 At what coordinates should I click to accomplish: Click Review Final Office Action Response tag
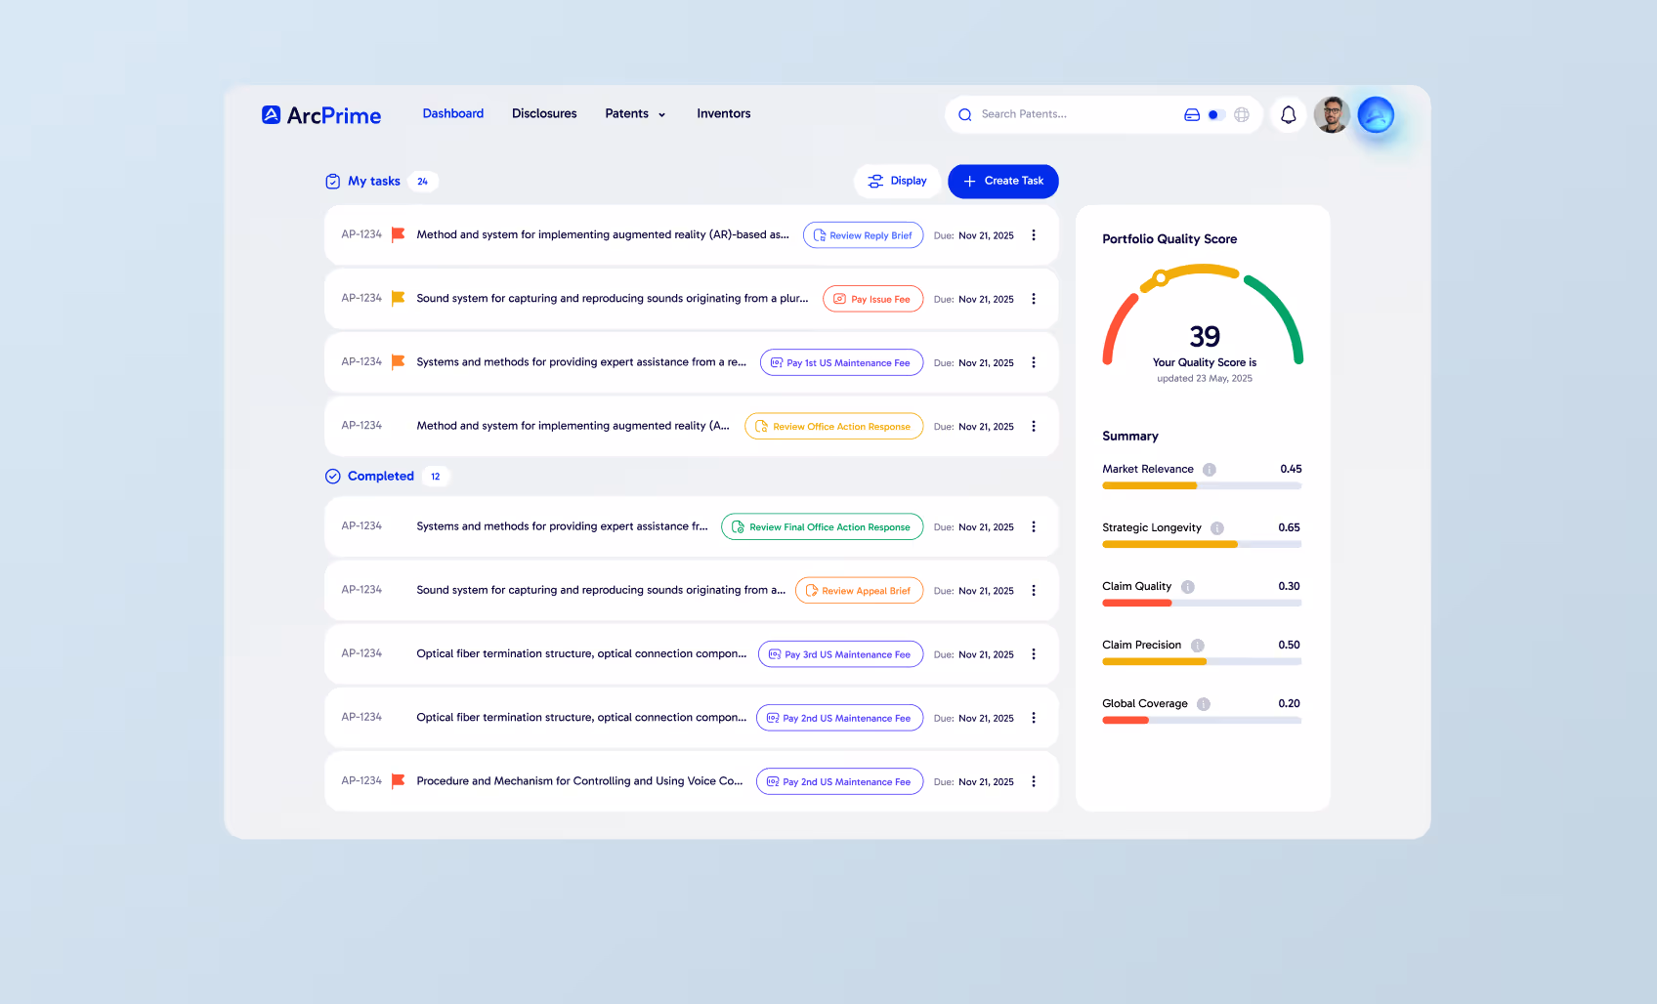(x=822, y=526)
